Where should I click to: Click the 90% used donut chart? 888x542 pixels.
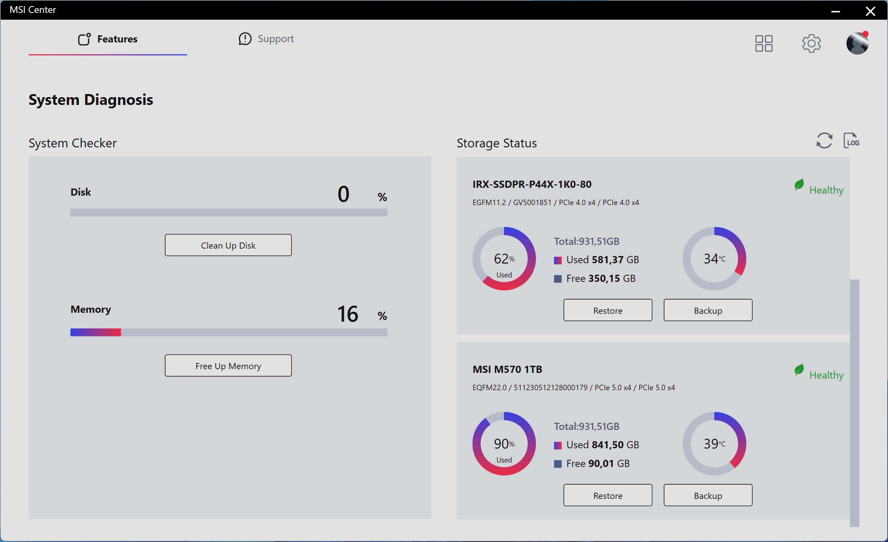pyautogui.click(x=504, y=444)
